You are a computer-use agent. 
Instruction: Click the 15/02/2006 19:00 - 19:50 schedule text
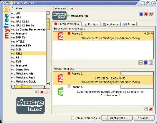(110, 78)
